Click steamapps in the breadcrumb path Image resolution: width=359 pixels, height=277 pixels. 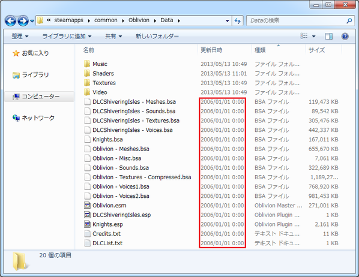pos(68,20)
